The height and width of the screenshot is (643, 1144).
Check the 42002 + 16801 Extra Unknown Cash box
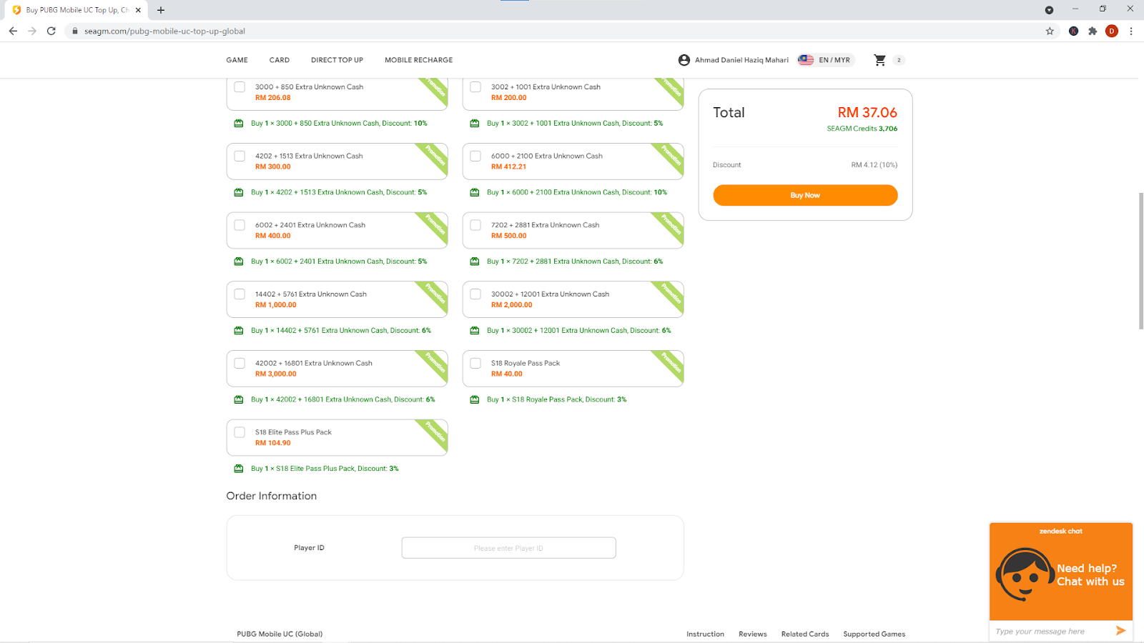point(240,363)
